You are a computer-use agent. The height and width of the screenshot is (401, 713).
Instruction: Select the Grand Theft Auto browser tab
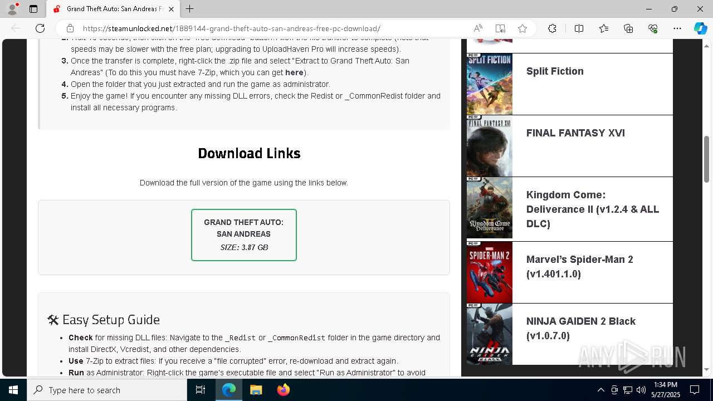point(113,9)
